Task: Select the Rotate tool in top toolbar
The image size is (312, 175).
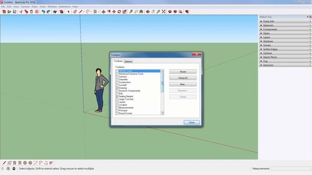Action: pyautogui.click(x=119, y=12)
